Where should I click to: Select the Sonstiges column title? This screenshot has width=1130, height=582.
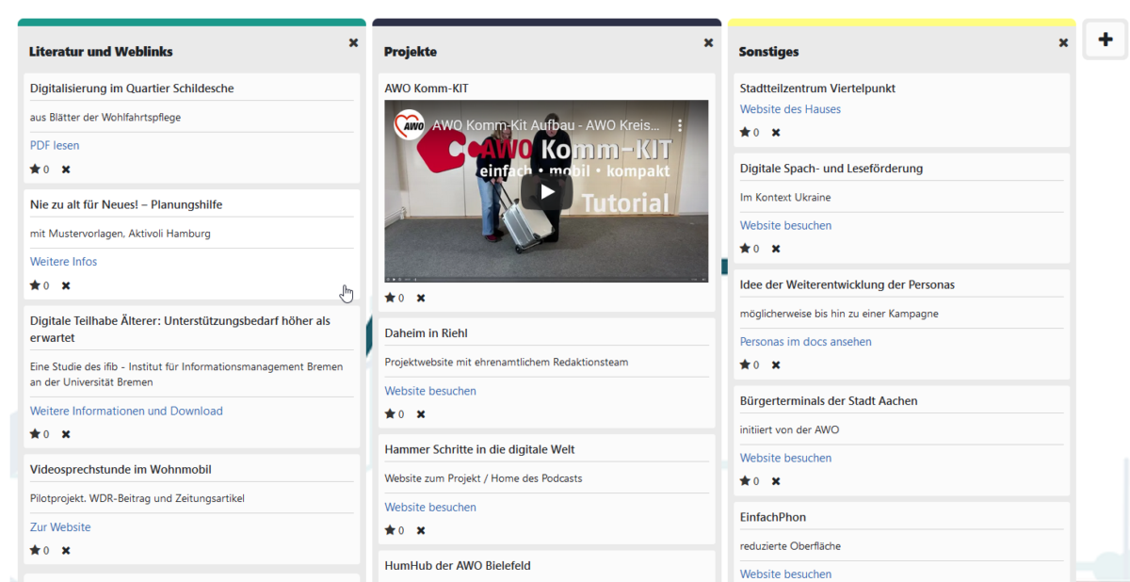769,52
